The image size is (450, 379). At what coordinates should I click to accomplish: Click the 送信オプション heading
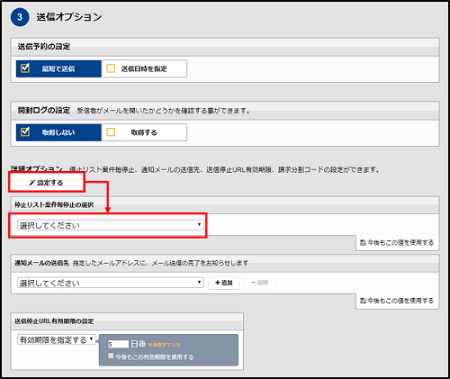click(x=69, y=17)
